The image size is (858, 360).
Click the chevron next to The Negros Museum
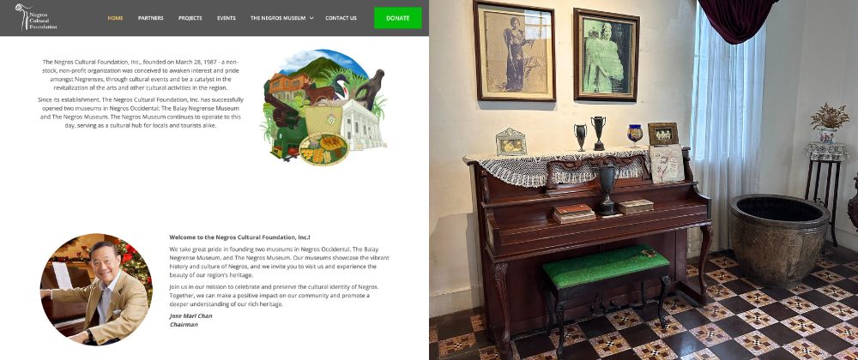coord(311,18)
